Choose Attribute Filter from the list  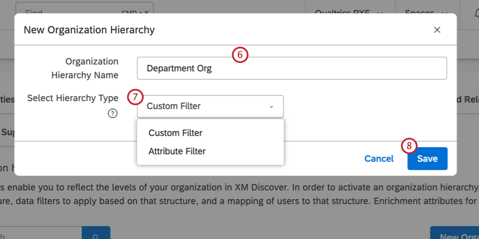point(177,151)
